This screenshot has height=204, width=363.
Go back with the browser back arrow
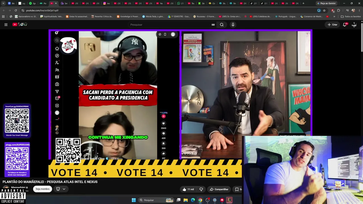pyautogui.click(x=4, y=10)
